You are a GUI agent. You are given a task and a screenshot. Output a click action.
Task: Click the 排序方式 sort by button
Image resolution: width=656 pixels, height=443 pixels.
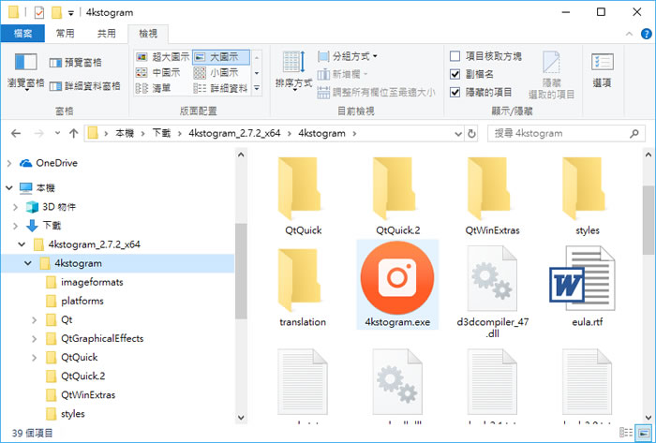coord(293,70)
